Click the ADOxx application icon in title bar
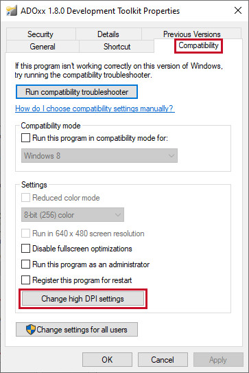The width and height of the screenshot is (249, 373). tap(12, 11)
